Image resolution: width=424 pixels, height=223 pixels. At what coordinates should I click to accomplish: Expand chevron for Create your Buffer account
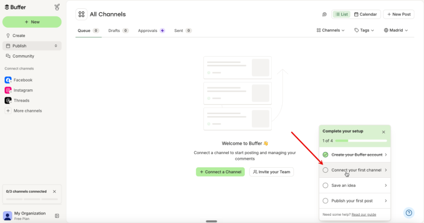click(386, 155)
